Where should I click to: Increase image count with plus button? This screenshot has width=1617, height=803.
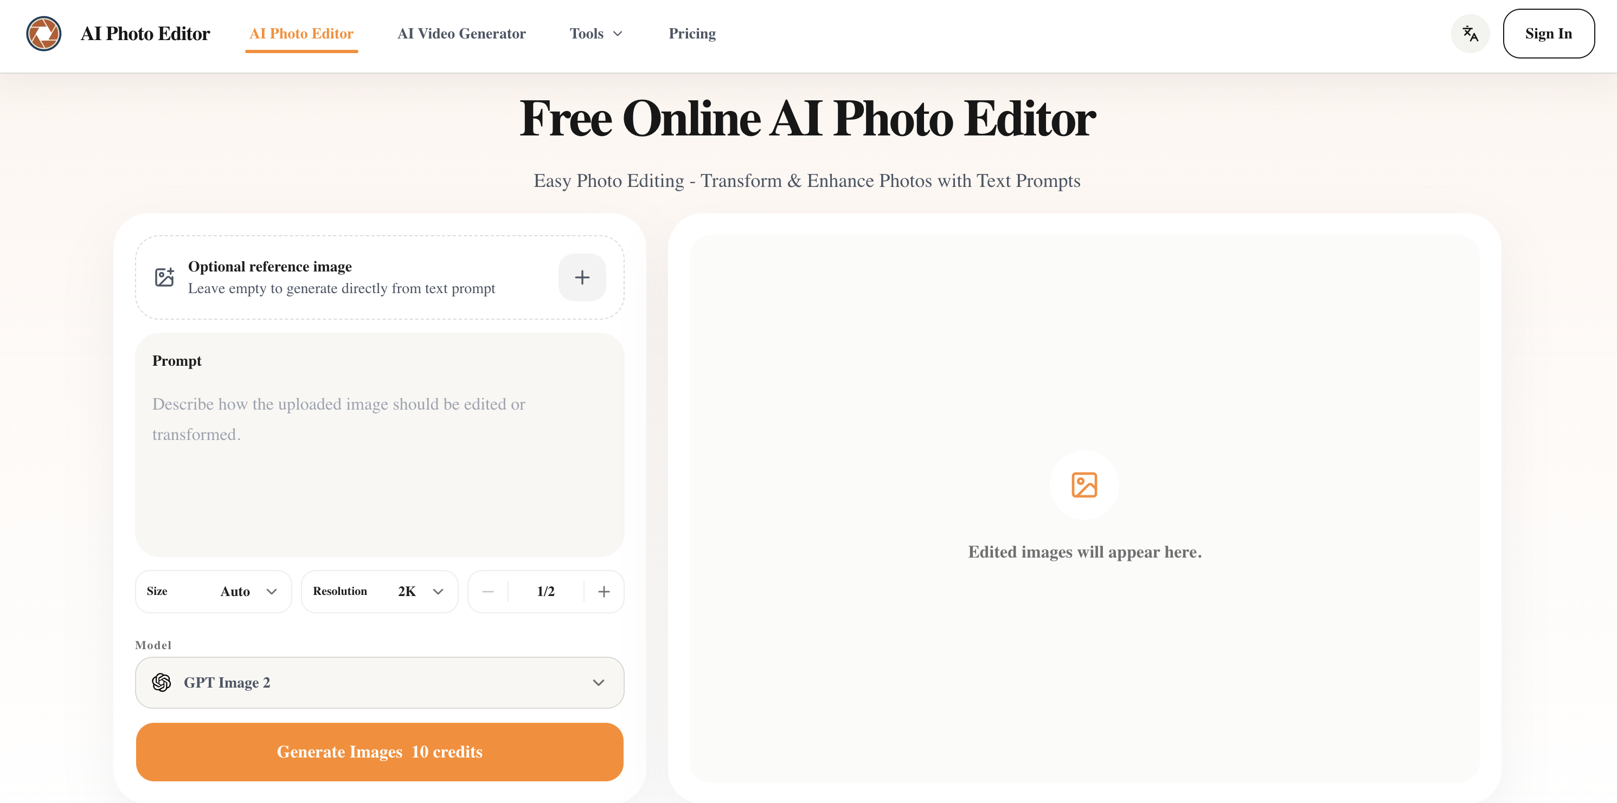click(604, 592)
